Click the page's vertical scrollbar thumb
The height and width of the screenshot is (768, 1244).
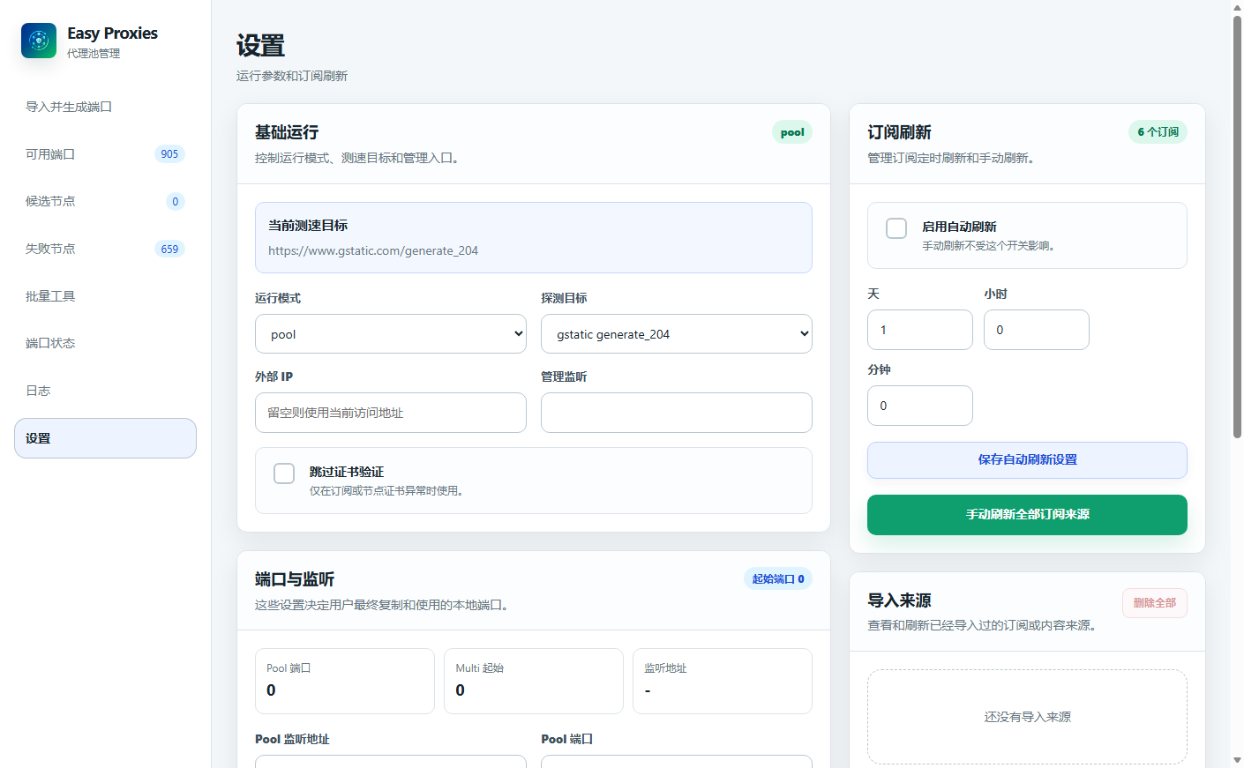coord(1237,227)
